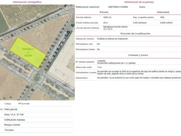The height and width of the screenshot is (136, 181).
Task: Select the 'Nº máximo plantas:' label
Action: 85,62
